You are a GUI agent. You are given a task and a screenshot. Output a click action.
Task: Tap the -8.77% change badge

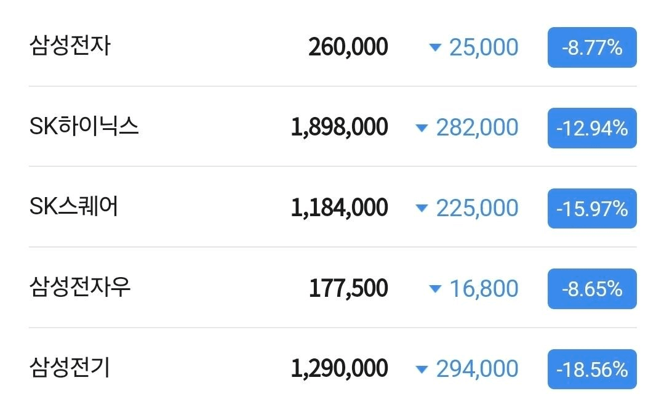coord(592,47)
